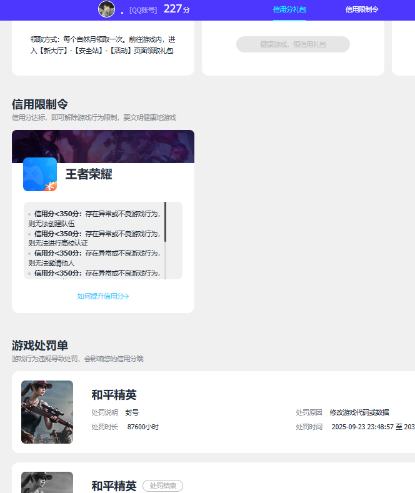The image size is (415, 493).
Task: Click the greyed 和平精英 thumbnail with 处罚结束
Action: (47, 482)
